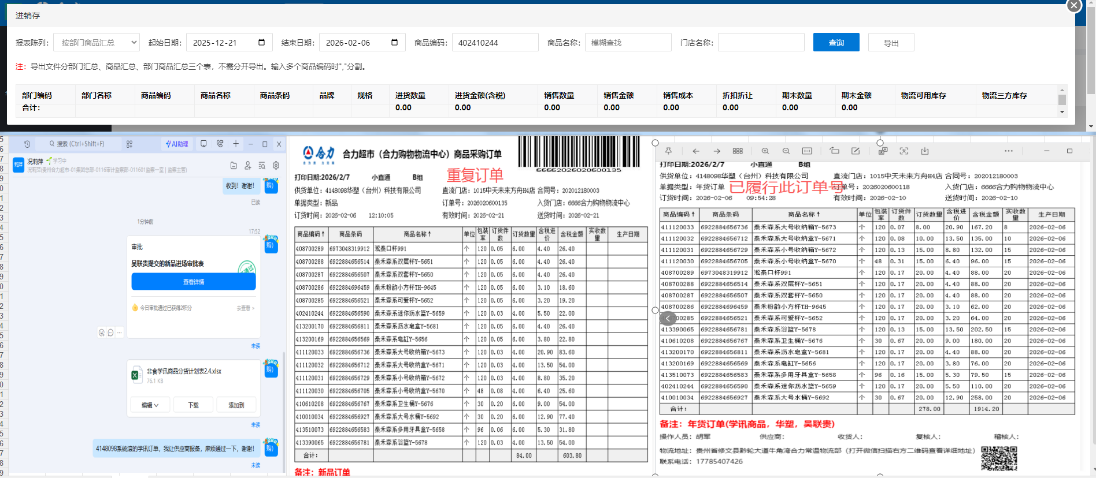Click the blue 查询 button
The width and height of the screenshot is (1096, 478).
coord(836,43)
